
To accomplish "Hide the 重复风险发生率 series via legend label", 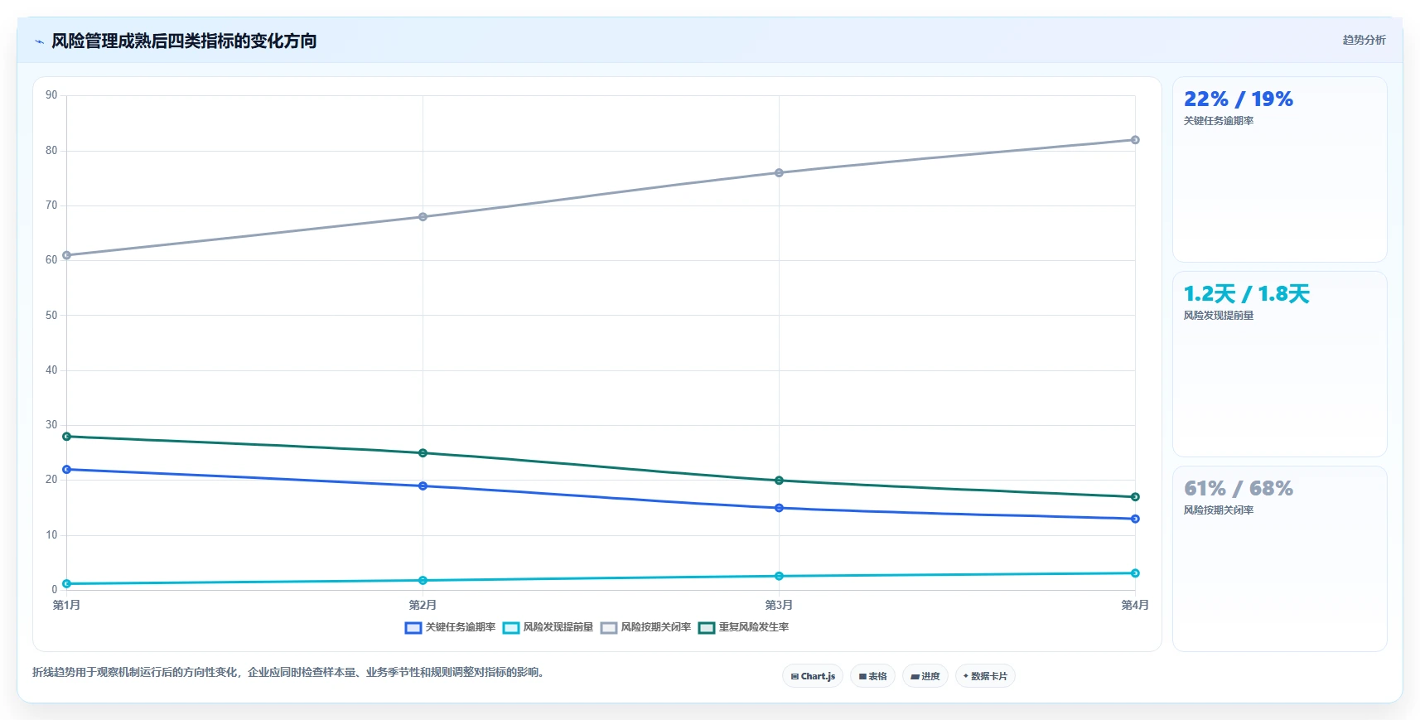I will [754, 627].
